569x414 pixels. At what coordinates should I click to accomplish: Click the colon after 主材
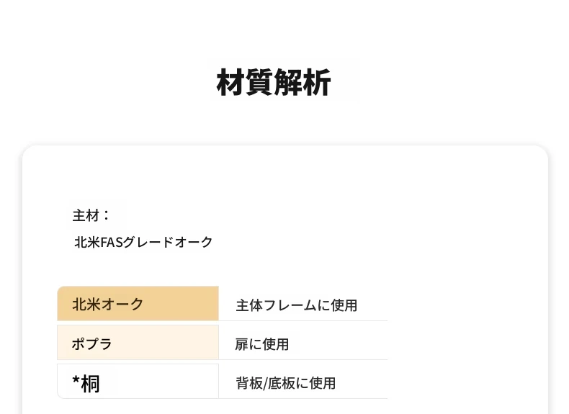point(106,215)
